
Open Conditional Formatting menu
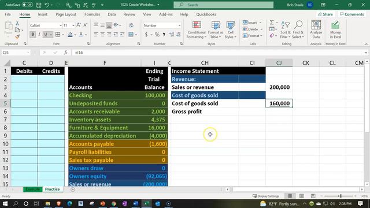(x=197, y=29)
